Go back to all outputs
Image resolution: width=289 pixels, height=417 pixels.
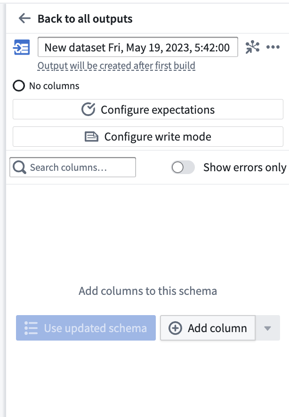85,18
